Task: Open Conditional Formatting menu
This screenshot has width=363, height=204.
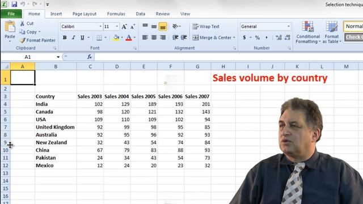Action: click(x=308, y=32)
